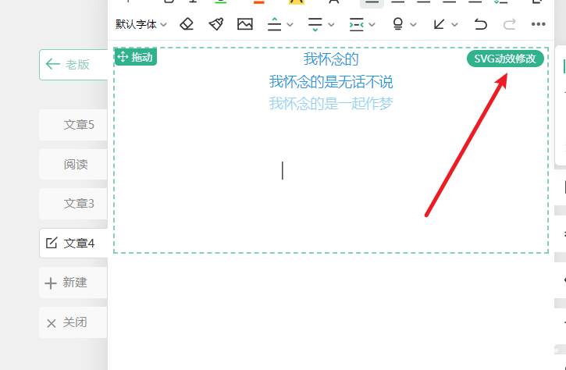Click the eraser clear-formatting icon
The image size is (566, 370).
pos(186,24)
